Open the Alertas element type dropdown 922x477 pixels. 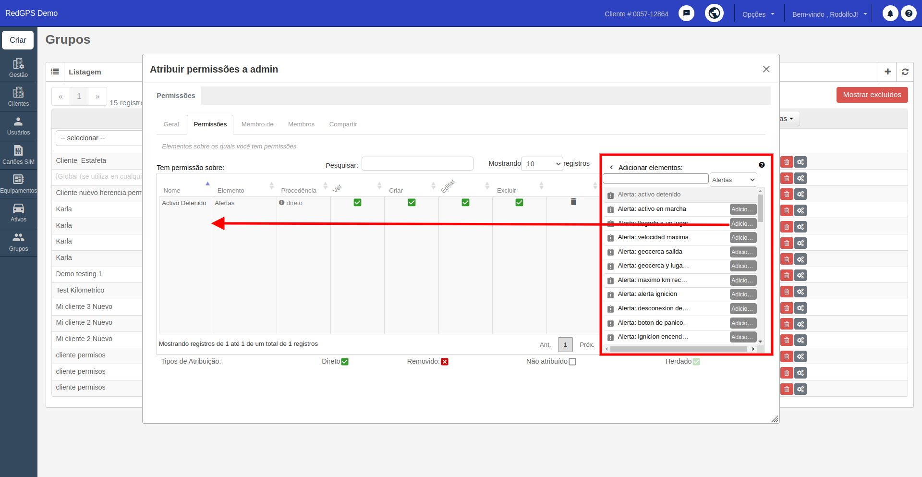tap(733, 180)
